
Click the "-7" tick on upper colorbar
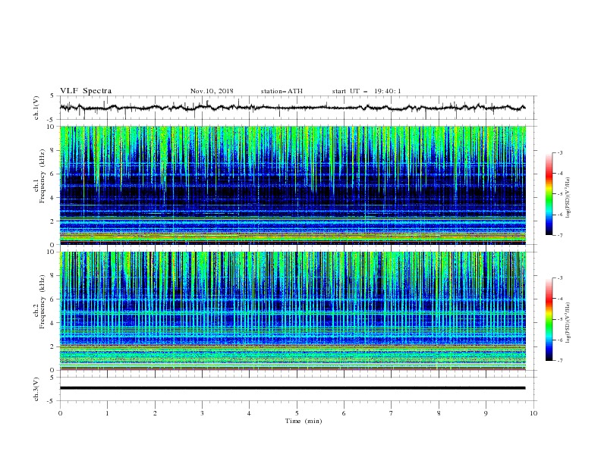(x=560, y=235)
